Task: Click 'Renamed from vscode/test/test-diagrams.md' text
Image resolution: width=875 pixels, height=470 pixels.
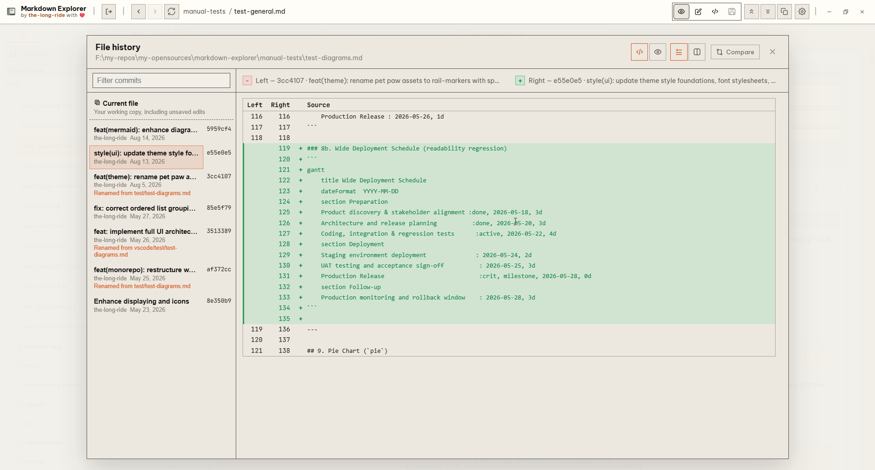Action: [x=135, y=251]
